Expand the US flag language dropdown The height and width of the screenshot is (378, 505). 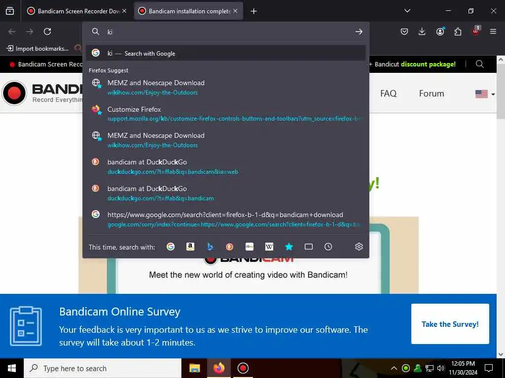[485, 94]
